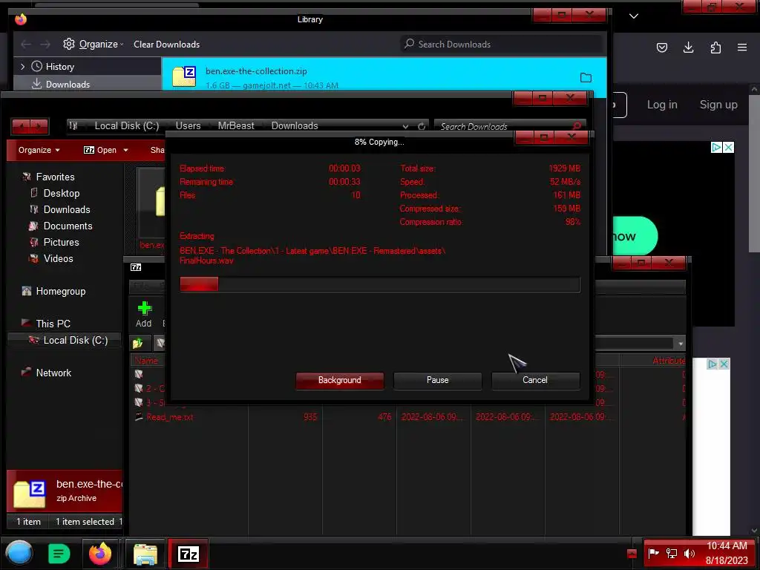The height and width of the screenshot is (570, 760).
Task: Open Firefox list all tabs chevron
Action: coord(634,16)
